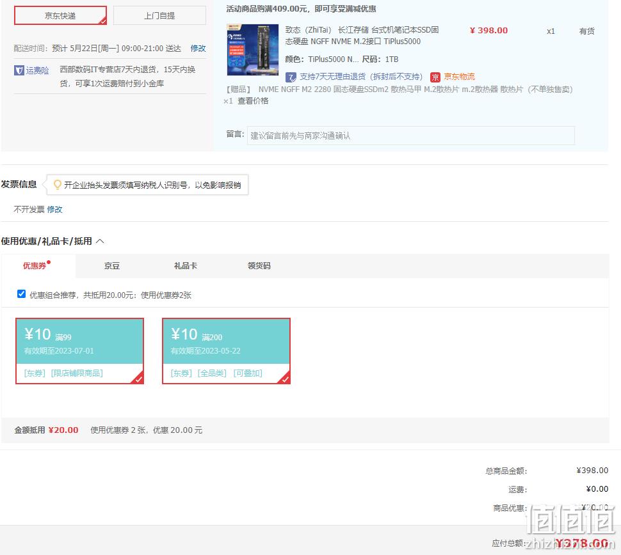Click the red 京 logistics icon
The image size is (621, 555).
pos(435,77)
